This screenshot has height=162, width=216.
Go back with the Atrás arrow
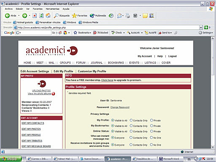pos(11,16)
